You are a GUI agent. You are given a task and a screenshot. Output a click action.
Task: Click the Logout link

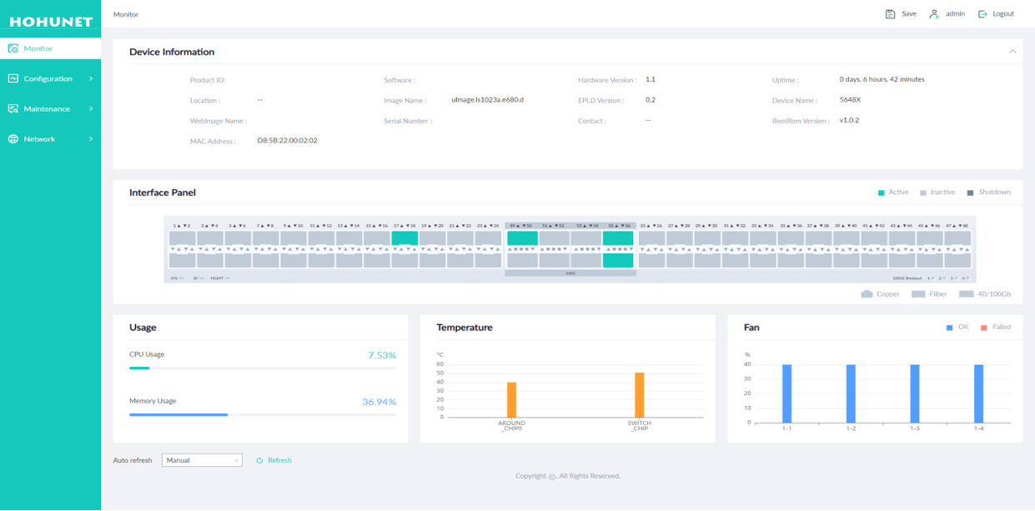point(997,14)
